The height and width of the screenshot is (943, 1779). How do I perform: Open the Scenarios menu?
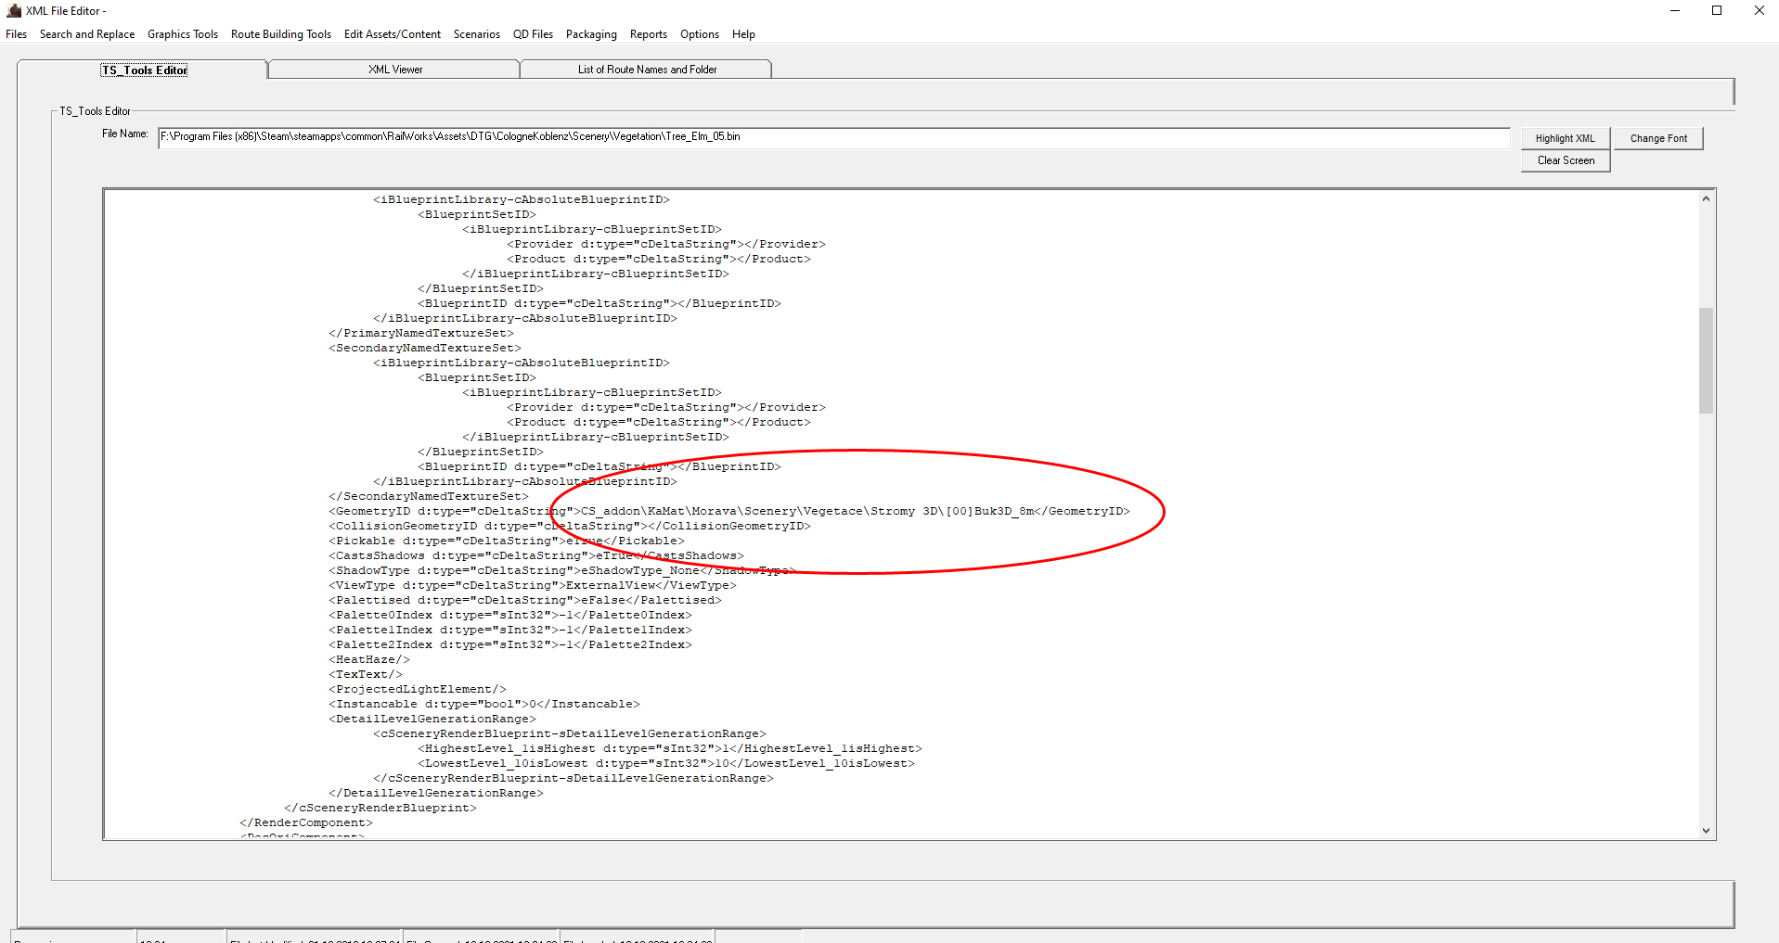tap(477, 34)
